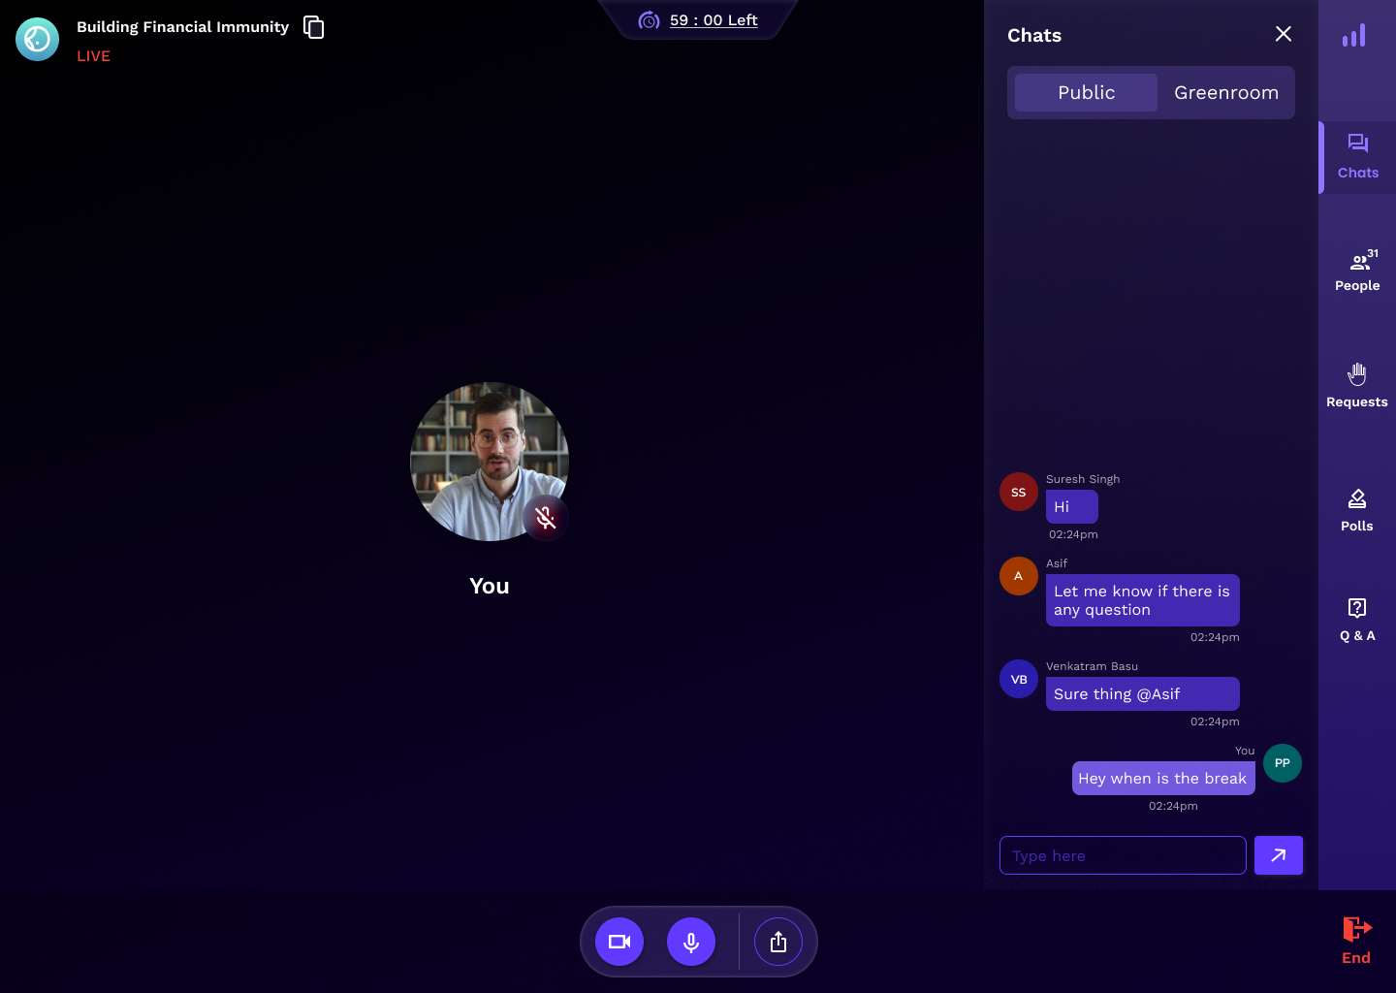Open the Requests raised-hand panel
This screenshot has height=993, width=1396.
pyautogui.click(x=1357, y=385)
